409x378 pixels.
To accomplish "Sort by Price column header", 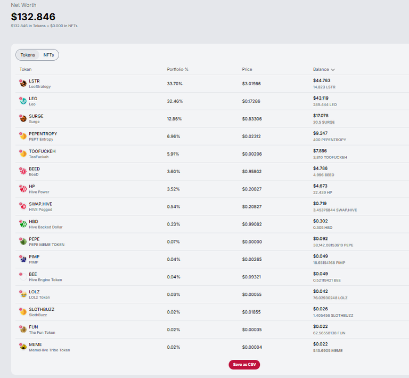I will (247, 69).
